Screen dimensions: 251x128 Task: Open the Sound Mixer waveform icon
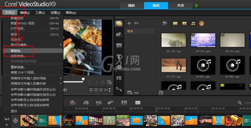click(x=86, y=103)
